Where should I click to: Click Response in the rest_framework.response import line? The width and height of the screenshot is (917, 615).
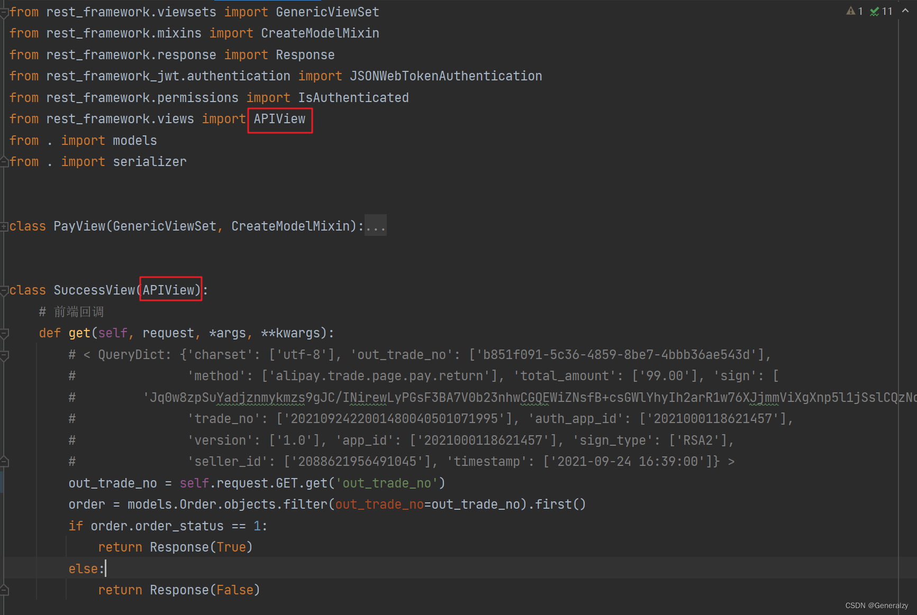305,54
